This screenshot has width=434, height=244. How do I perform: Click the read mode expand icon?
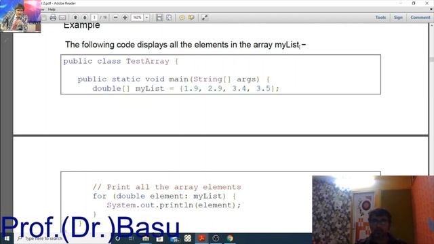pos(205,18)
